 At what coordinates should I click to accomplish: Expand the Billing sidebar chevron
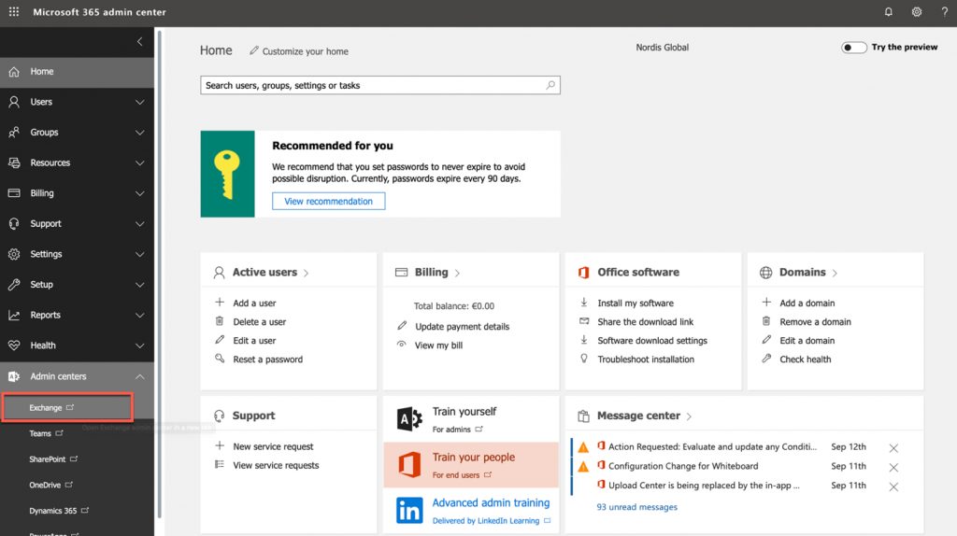[x=140, y=193]
